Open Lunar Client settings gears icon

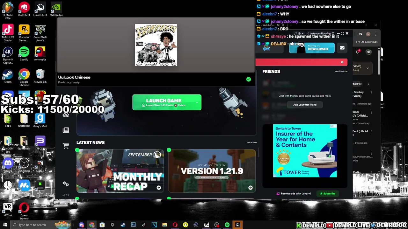(66, 184)
